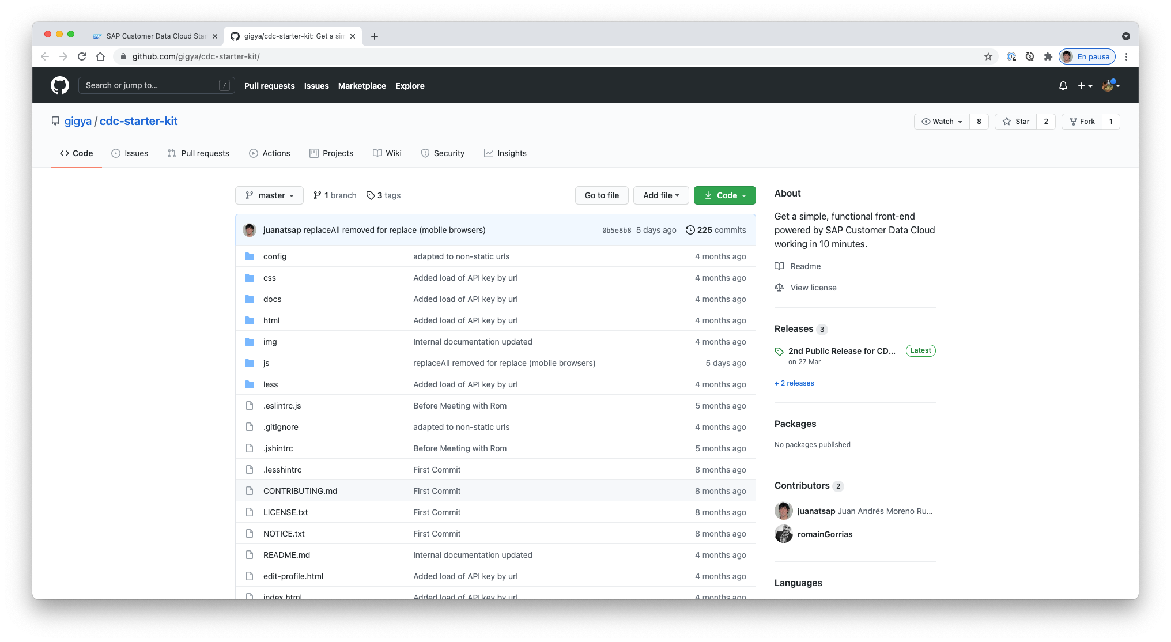This screenshot has width=1171, height=642.
Task: Open Issues in the top navigation
Action: click(316, 86)
